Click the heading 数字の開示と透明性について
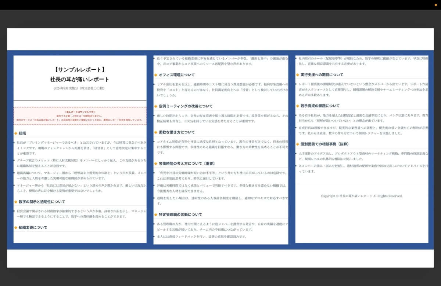 tap(42, 202)
